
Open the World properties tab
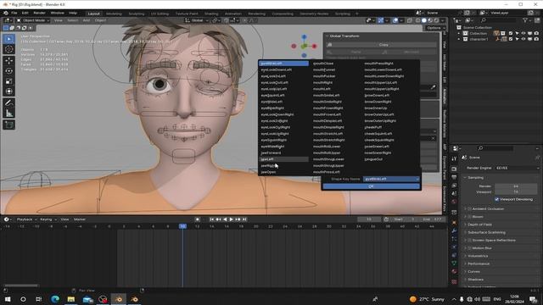tap(454, 202)
